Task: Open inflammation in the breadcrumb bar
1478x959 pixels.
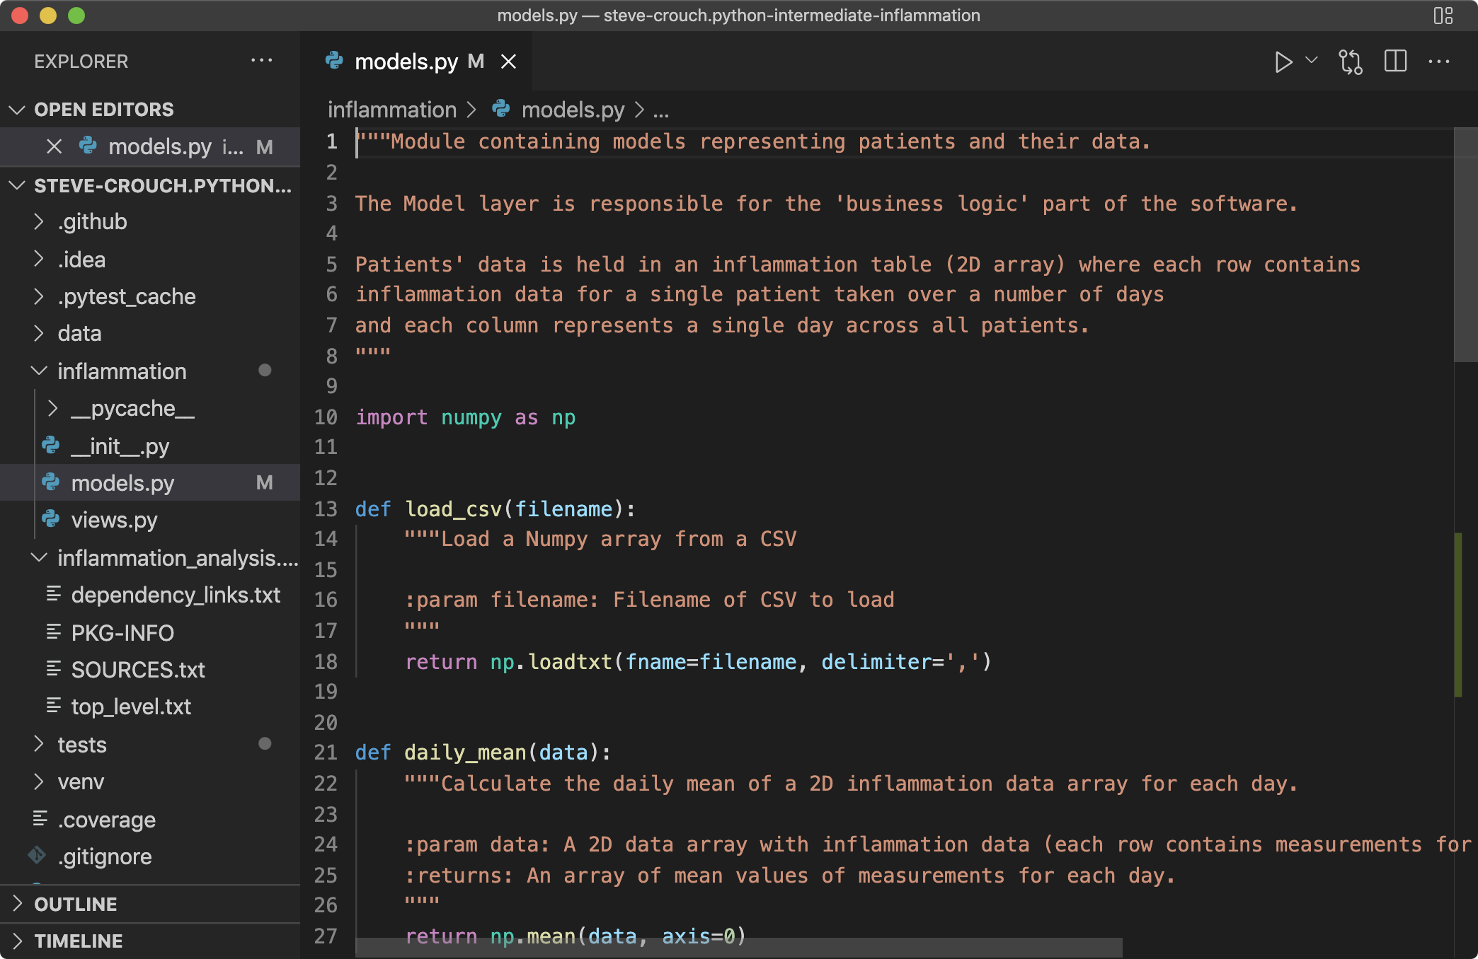Action: pyautogui.click(x=392, y=109)
